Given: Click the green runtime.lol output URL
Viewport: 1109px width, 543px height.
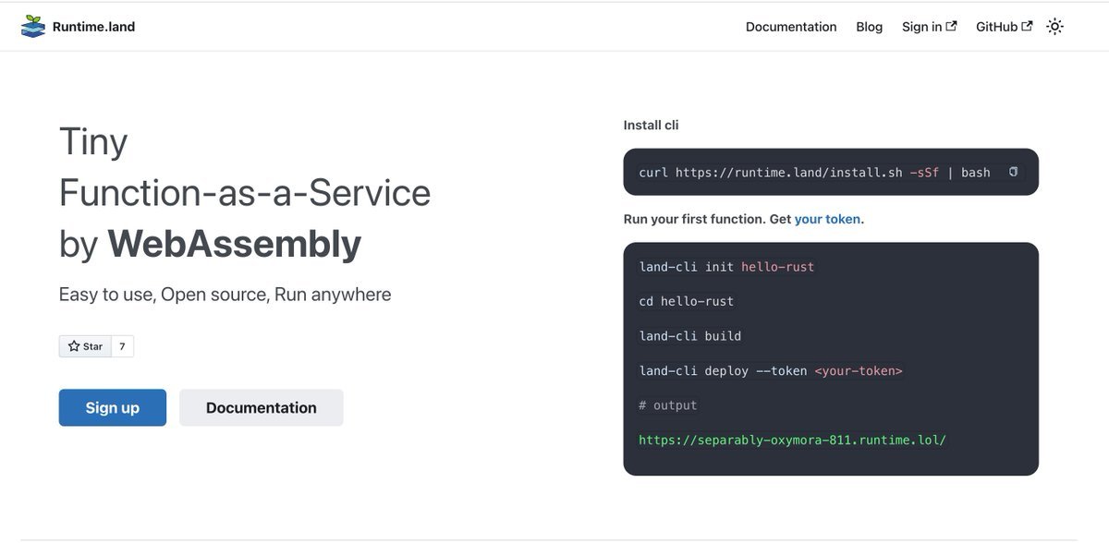Looking at the screenshot, I should [x=792, y=440].
